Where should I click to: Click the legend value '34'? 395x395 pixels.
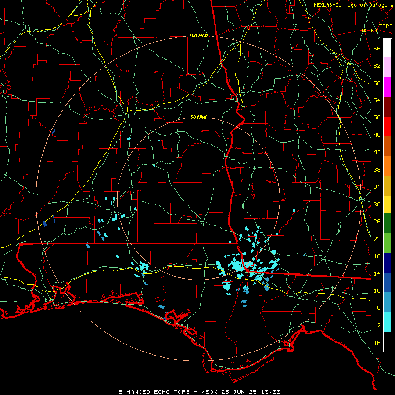[x=377, y=187]
